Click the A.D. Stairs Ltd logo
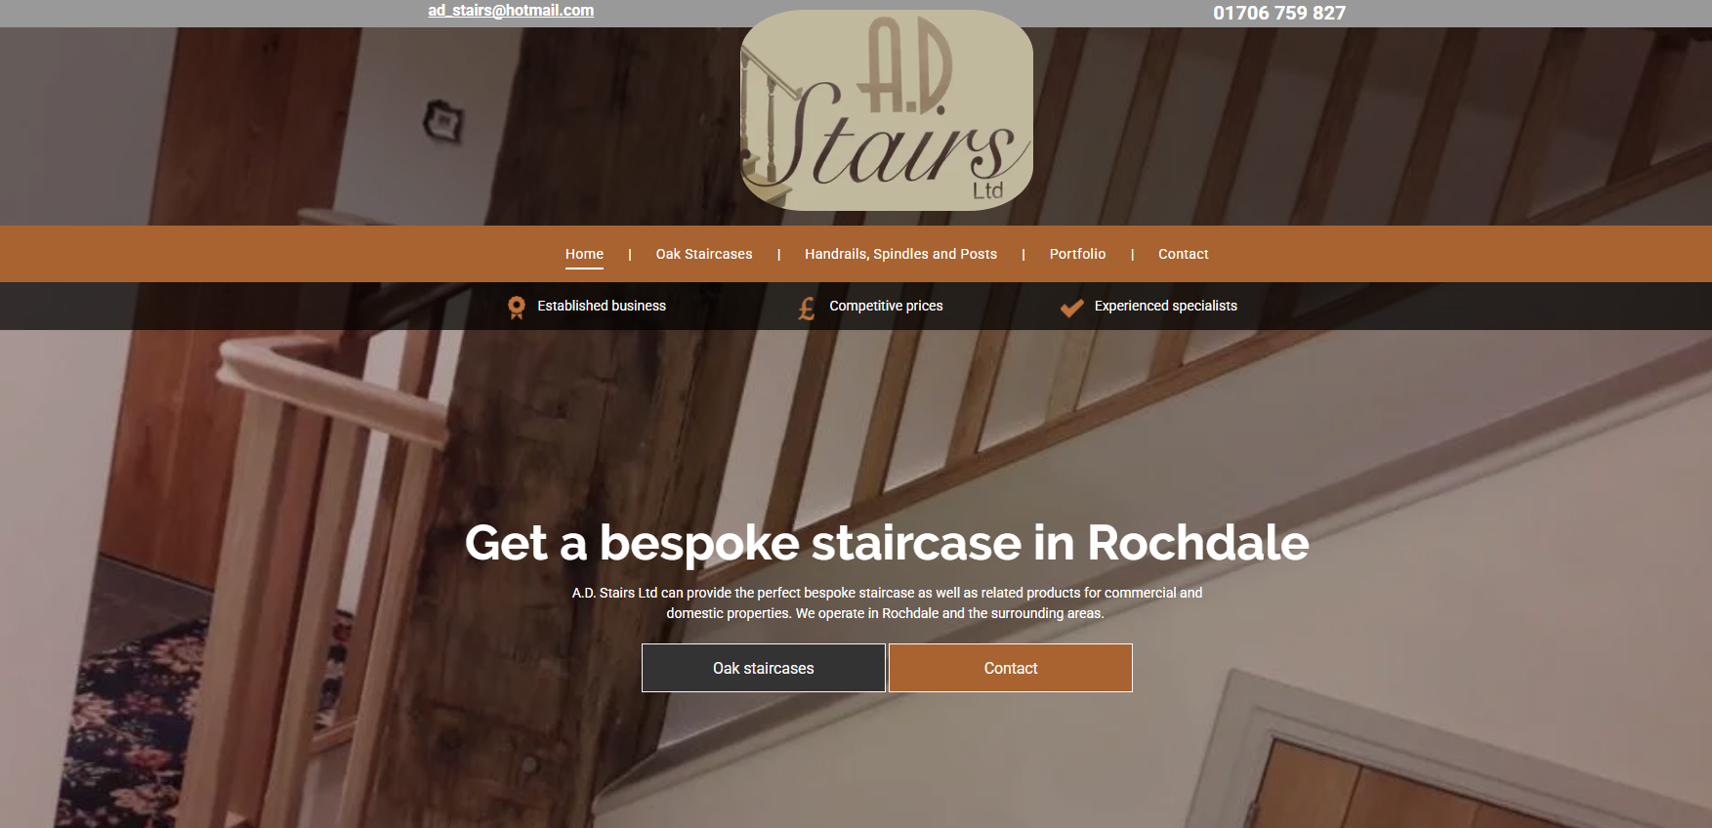This screenshot has height=828, width=1712. click(x=886, y=110)
